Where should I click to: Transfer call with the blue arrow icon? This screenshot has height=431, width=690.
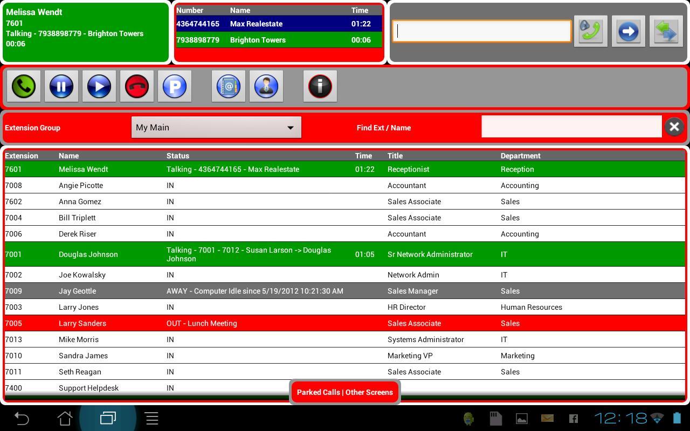[x=628, y=31]
